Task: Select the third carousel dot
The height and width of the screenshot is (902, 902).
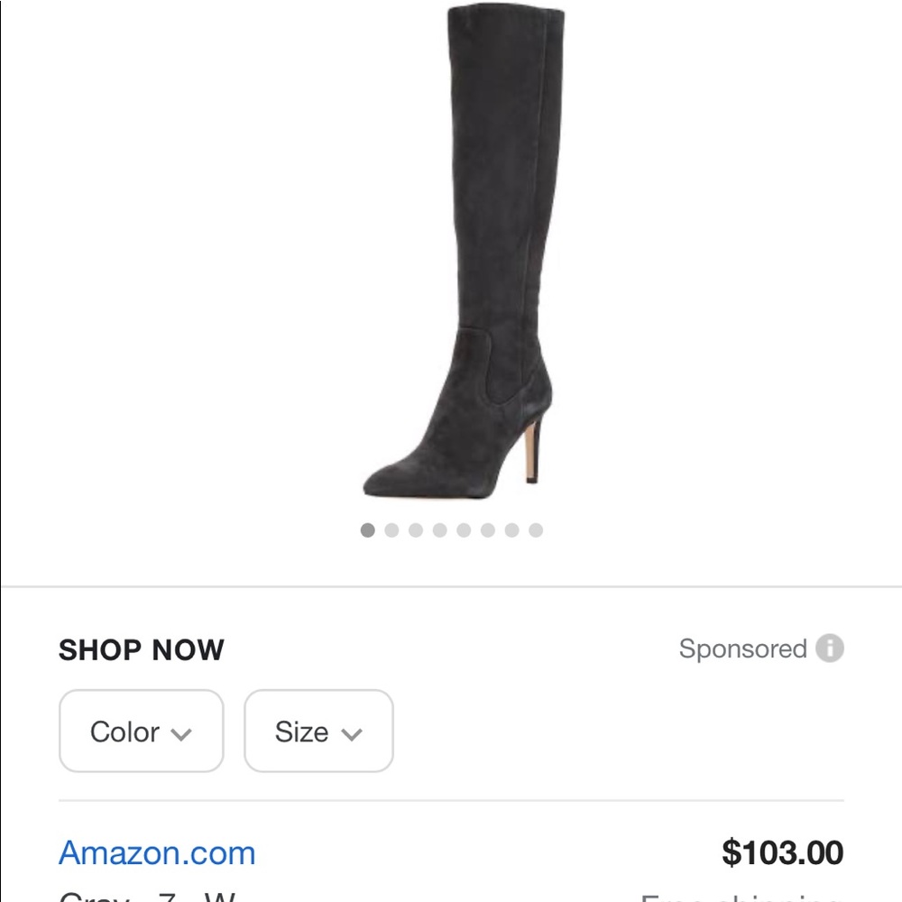Action: click(416, 530)
